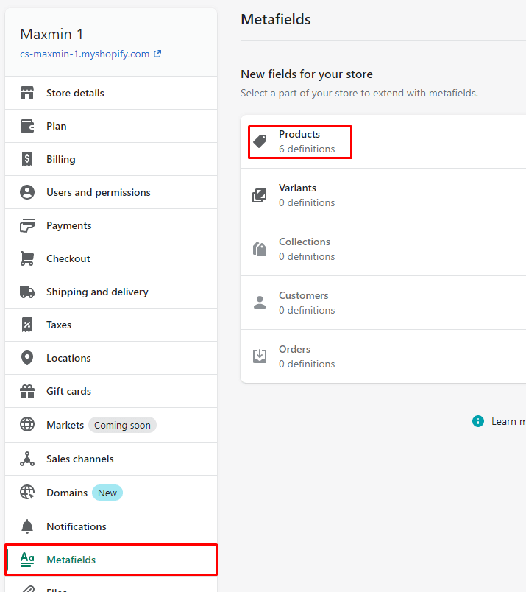Open the cs-maxmin-1.myshopify.com store link

tap(85, 54)
